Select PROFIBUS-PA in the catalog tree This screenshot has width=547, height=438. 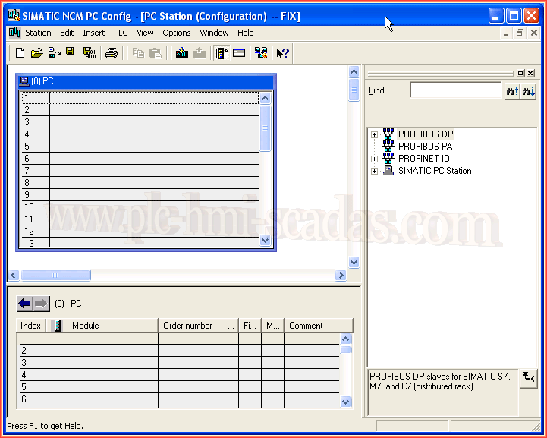coord(425,147)
